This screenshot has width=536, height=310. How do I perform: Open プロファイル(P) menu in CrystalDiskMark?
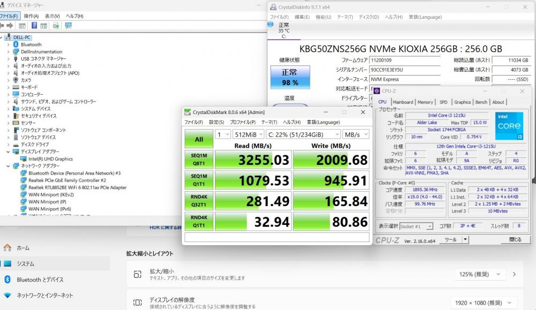point(243,122)
